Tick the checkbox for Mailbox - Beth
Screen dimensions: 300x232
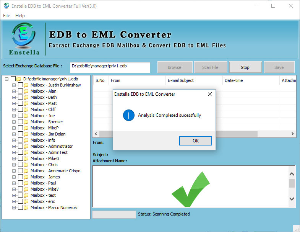pyautogui.click(x=20, y=97)
